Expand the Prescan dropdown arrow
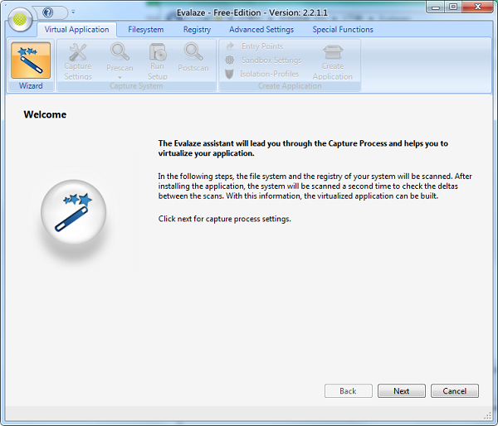This screenshot has height=426, width=498. click(120, 77)
